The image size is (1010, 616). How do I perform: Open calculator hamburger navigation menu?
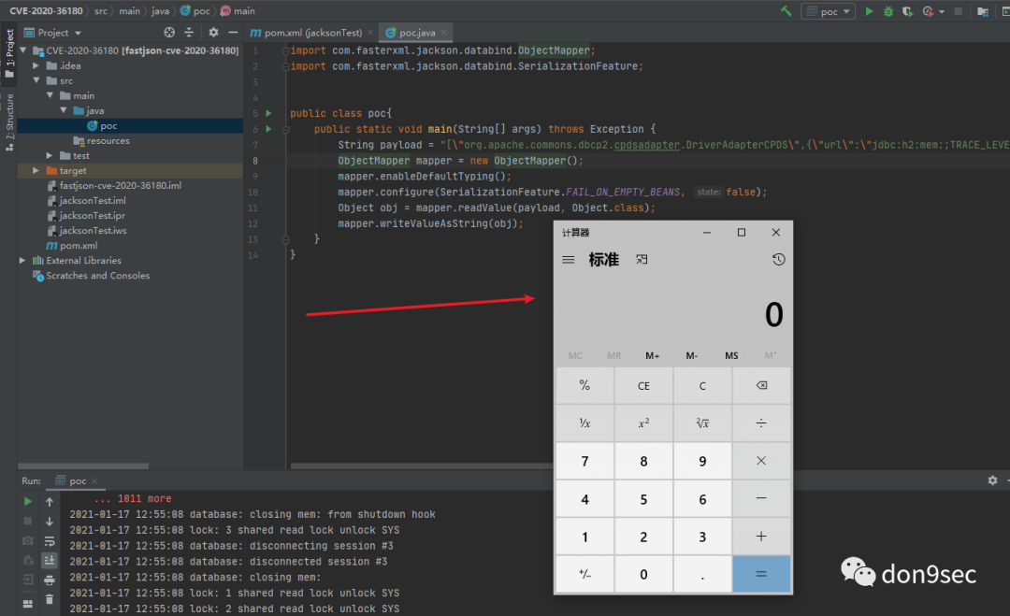(x=569, y=260)
